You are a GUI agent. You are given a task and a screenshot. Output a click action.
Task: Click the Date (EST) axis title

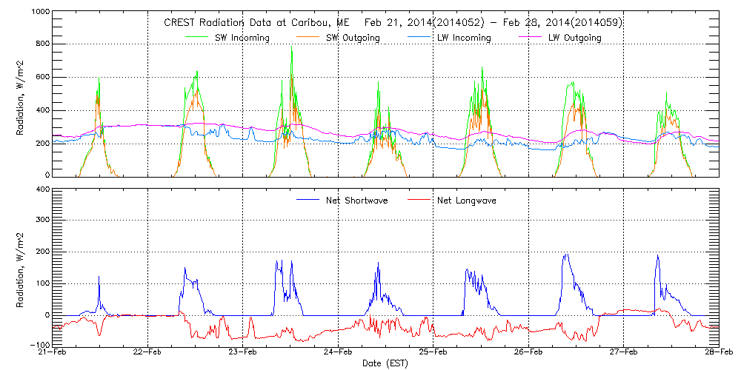click(385, 363)
